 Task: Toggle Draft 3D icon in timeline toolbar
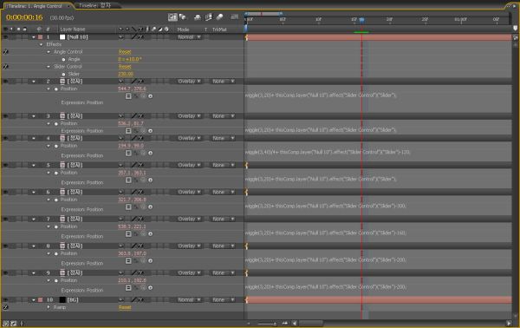[x=182, y=17]
